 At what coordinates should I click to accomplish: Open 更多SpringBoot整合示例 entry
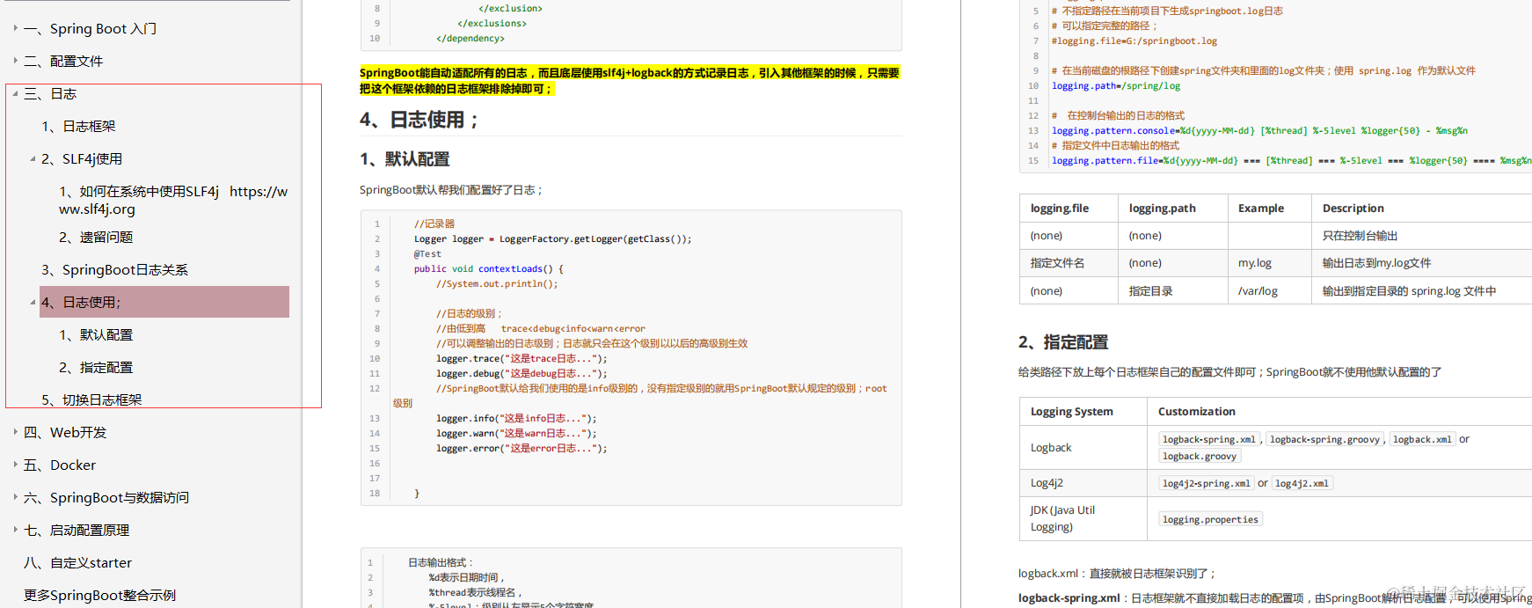pos(99,595)
